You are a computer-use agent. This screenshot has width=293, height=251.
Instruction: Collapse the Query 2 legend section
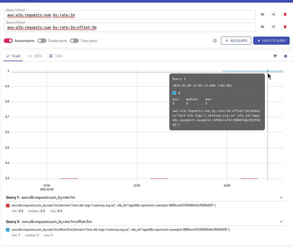click(x=281, y=222)
